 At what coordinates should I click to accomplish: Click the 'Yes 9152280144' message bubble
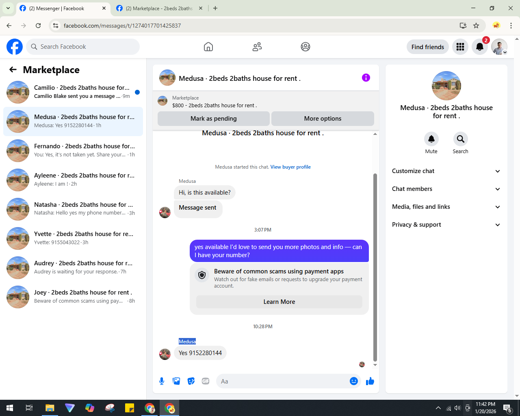(x=200, y=353)
